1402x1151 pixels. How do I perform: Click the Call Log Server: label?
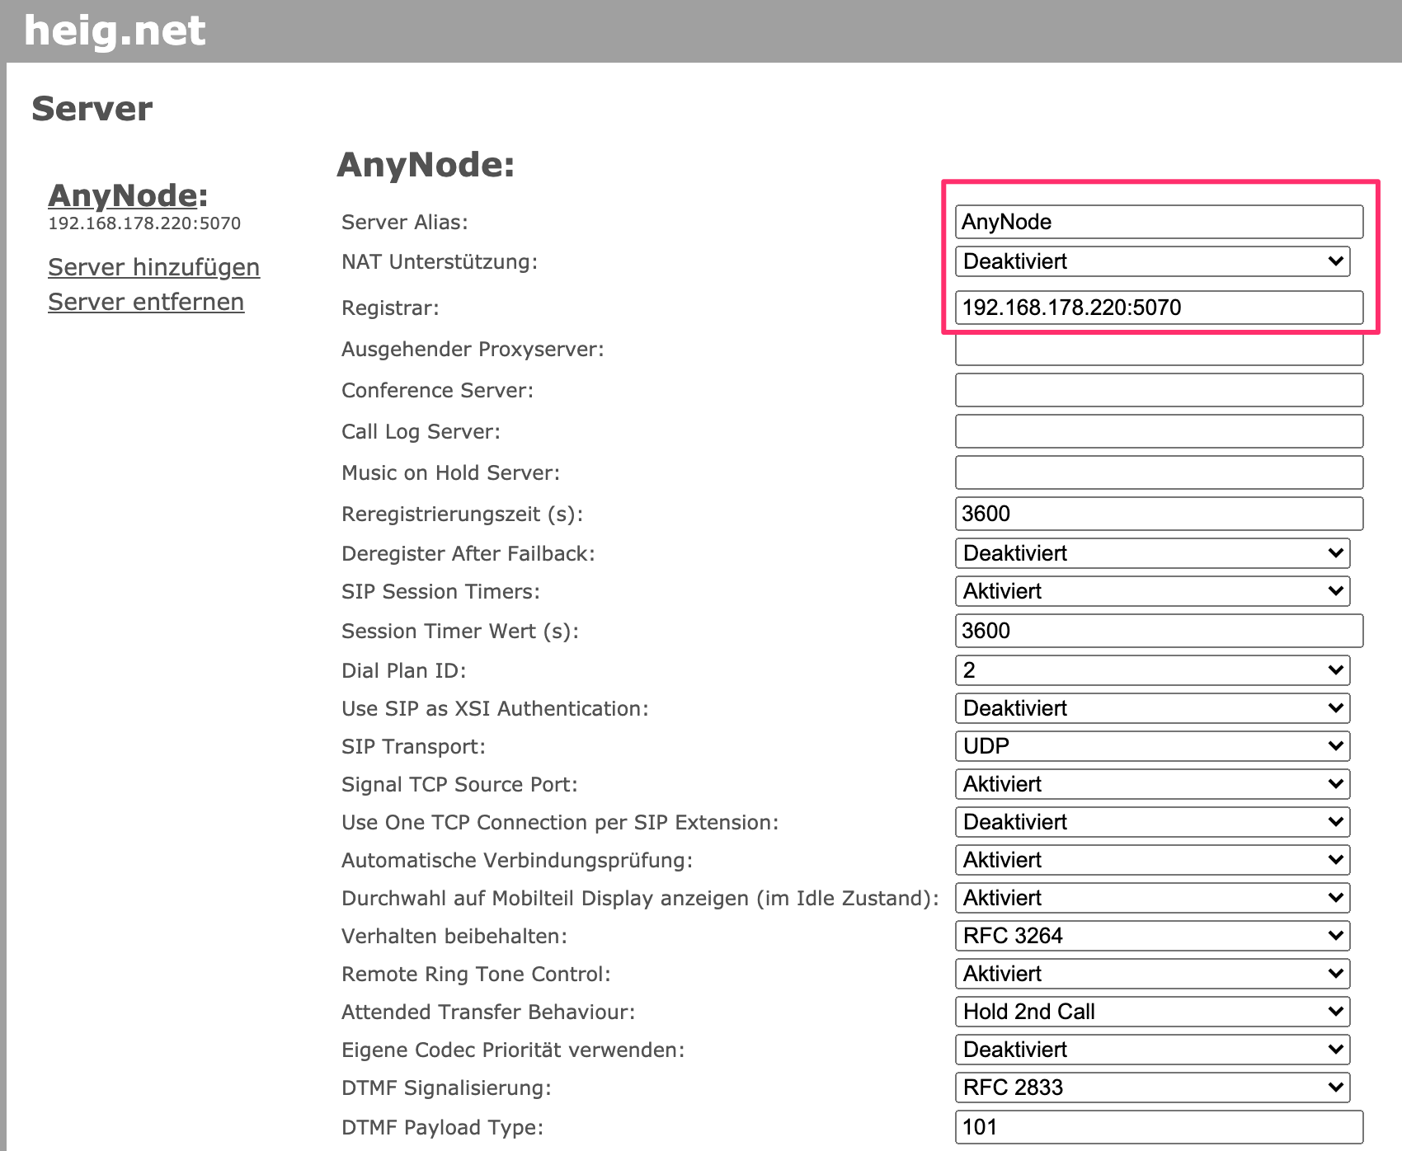(x=421, y=432)
